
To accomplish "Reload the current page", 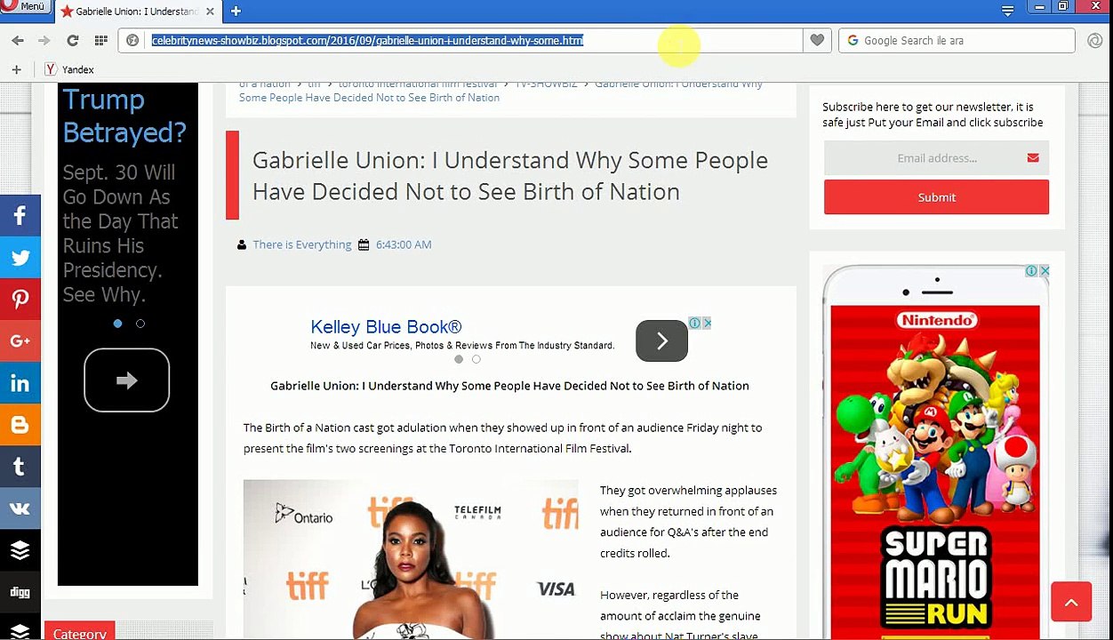I will [x=72, y=40].
